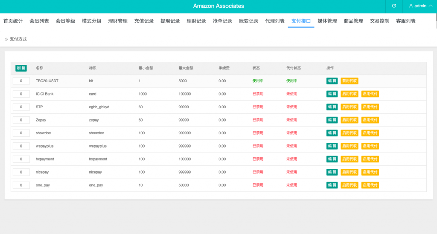The image size is (437, 234).
Task: Enable 代付 for the Zepay row
Action: pos(370,120)
